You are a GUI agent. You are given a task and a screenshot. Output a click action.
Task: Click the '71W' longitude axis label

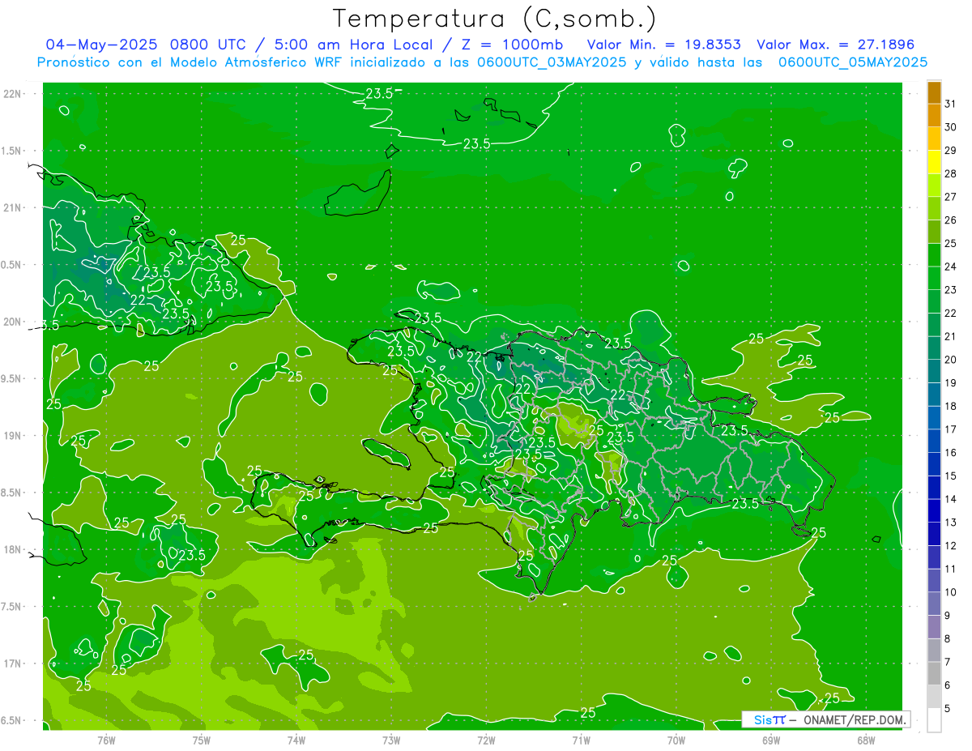[x=581, y=740]
